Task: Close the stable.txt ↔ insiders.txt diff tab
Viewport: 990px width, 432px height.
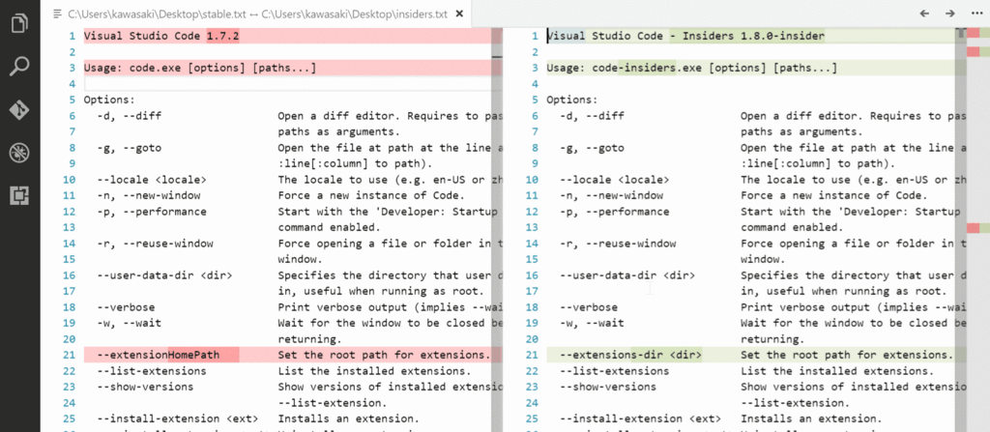Action: pyautogui.click(x=459, y=14)
